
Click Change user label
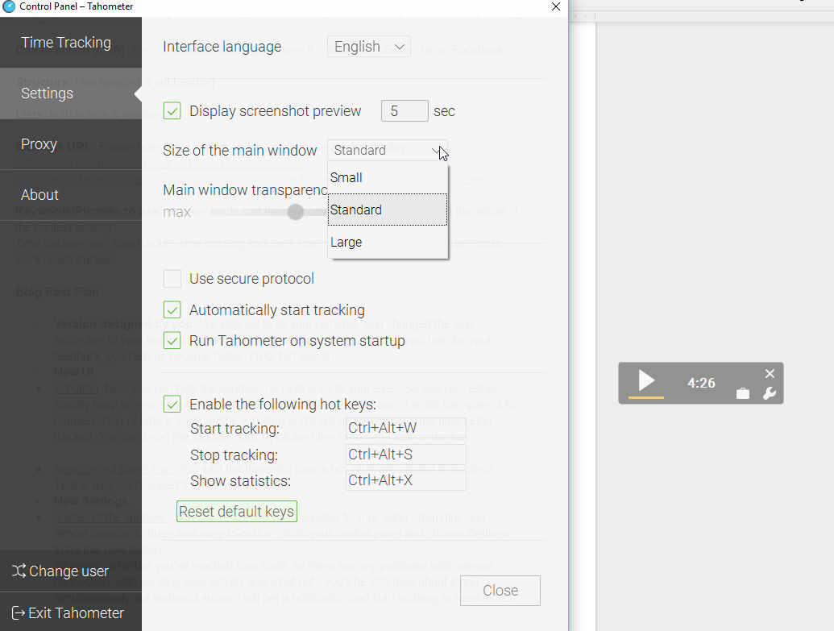(x=68, y=571)
